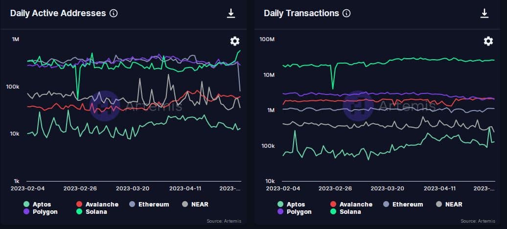Click 1M label on Active Addresses y-axis

(x=16, y=40)
